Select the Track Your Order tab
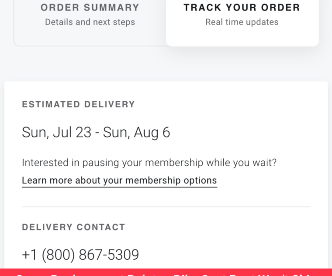 [x=242, y=14]
